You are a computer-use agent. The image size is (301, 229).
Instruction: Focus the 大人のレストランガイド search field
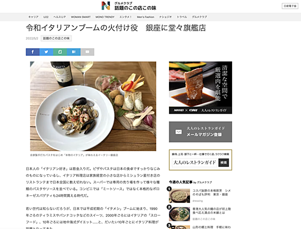click(x=195, y=162)
